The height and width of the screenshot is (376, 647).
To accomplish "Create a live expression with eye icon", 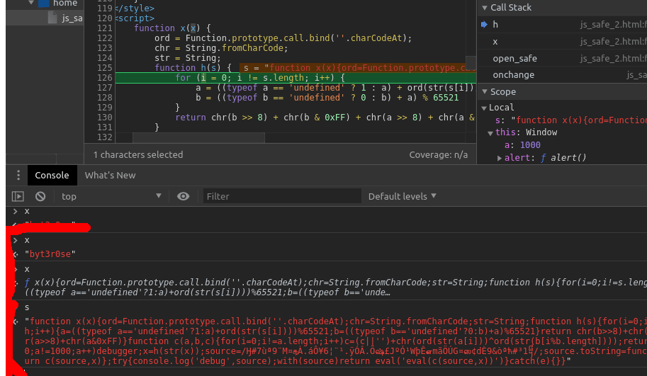I will click(184, 196).
